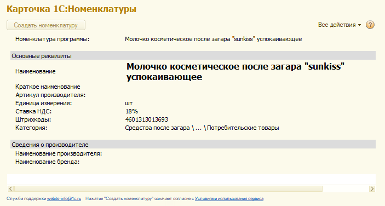Click the Номенклатура программы value text

tap(214, 39)
